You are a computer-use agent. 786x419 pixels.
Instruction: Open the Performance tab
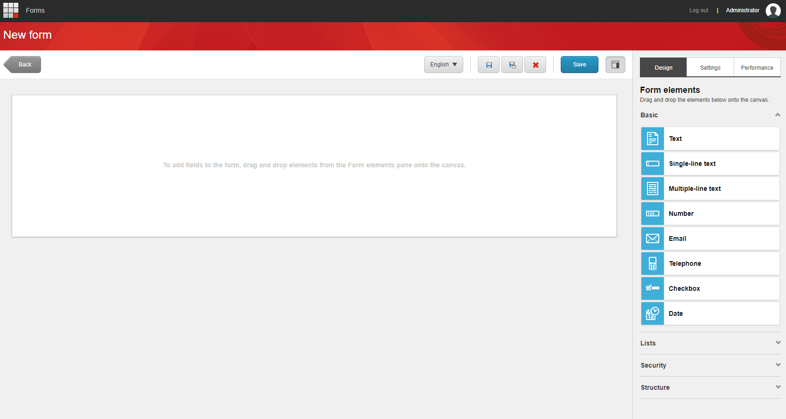coord(757,68)
